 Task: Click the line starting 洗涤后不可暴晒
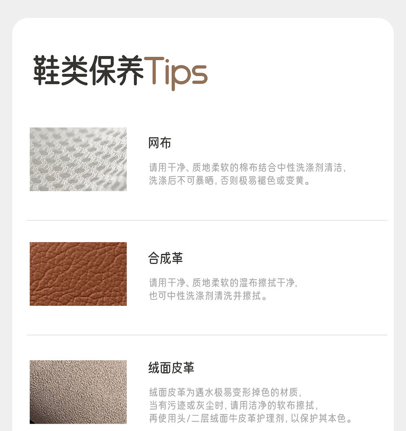(x=230, y=181)
